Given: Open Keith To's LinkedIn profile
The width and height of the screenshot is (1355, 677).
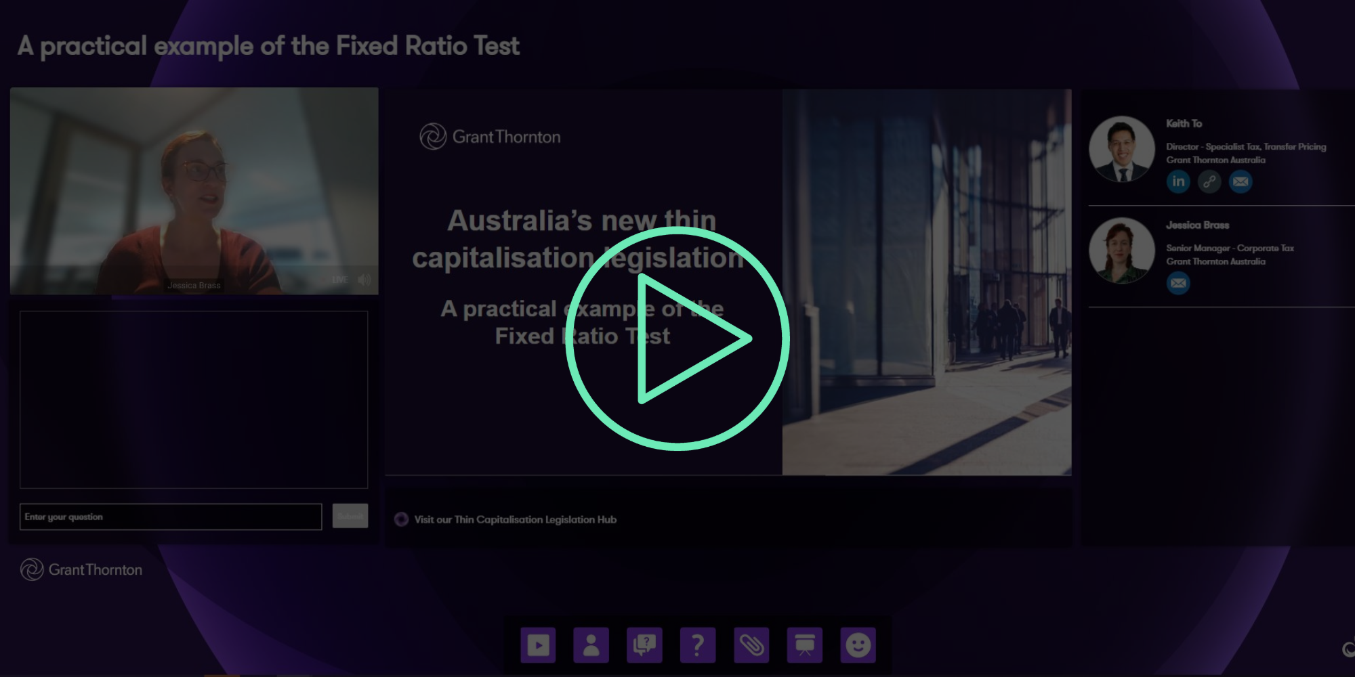Looking at the screenshot, I should point(1178,181).
